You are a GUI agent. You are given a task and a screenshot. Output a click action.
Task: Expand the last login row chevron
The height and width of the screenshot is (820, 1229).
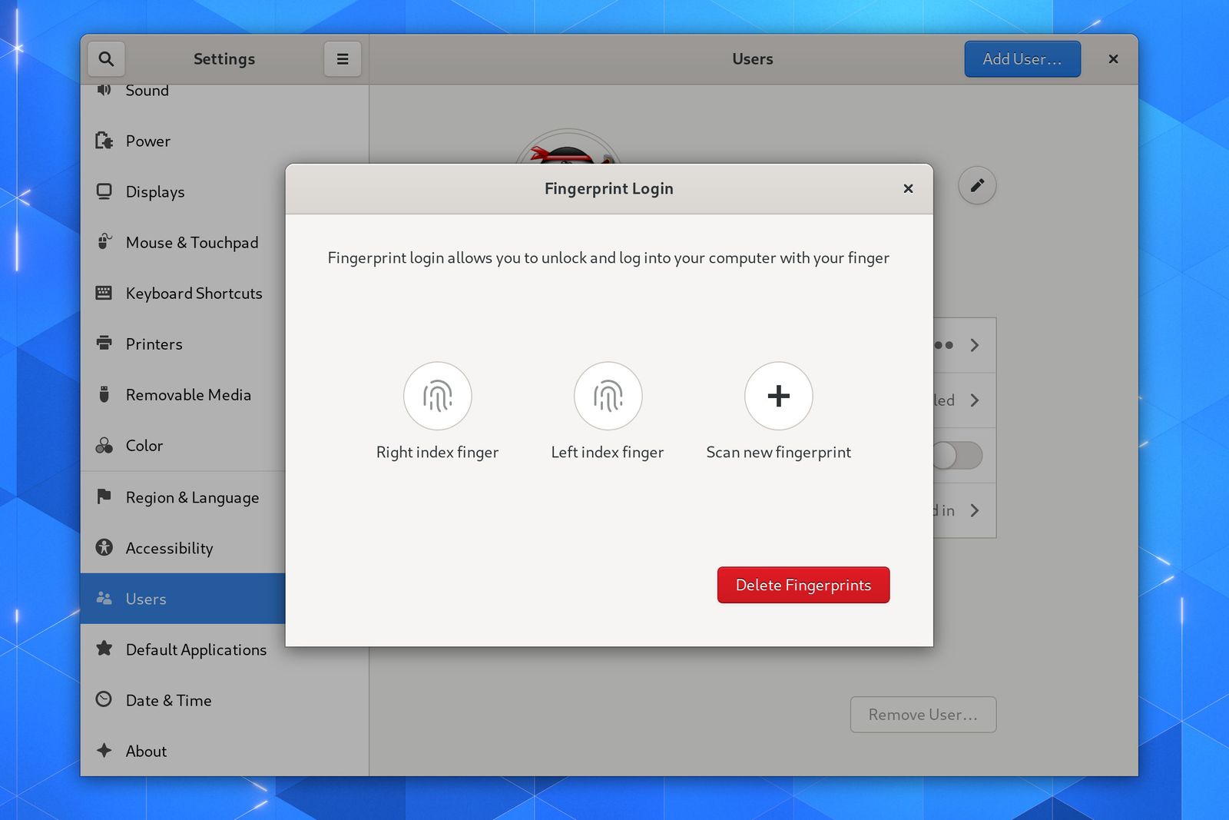(x=976, y=510)
